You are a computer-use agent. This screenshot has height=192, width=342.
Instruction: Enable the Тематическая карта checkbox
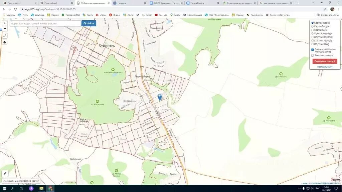click(x=313, y=55)
